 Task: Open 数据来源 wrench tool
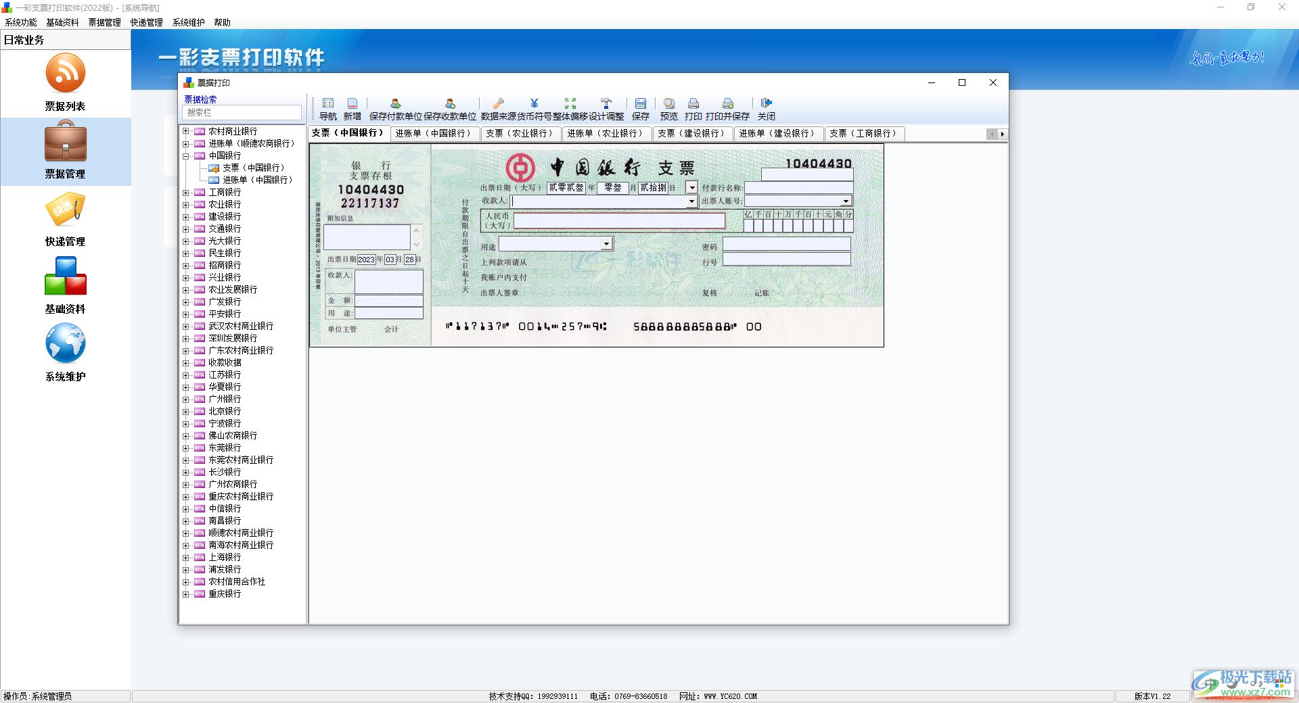tap(499, 108)
